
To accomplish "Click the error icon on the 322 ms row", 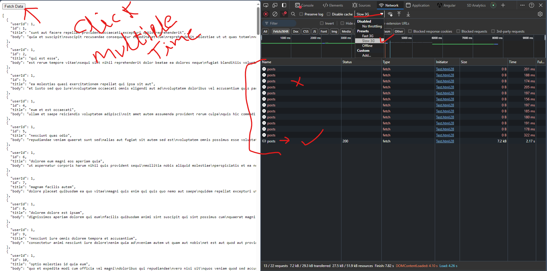I will click(x=264, y=135).
